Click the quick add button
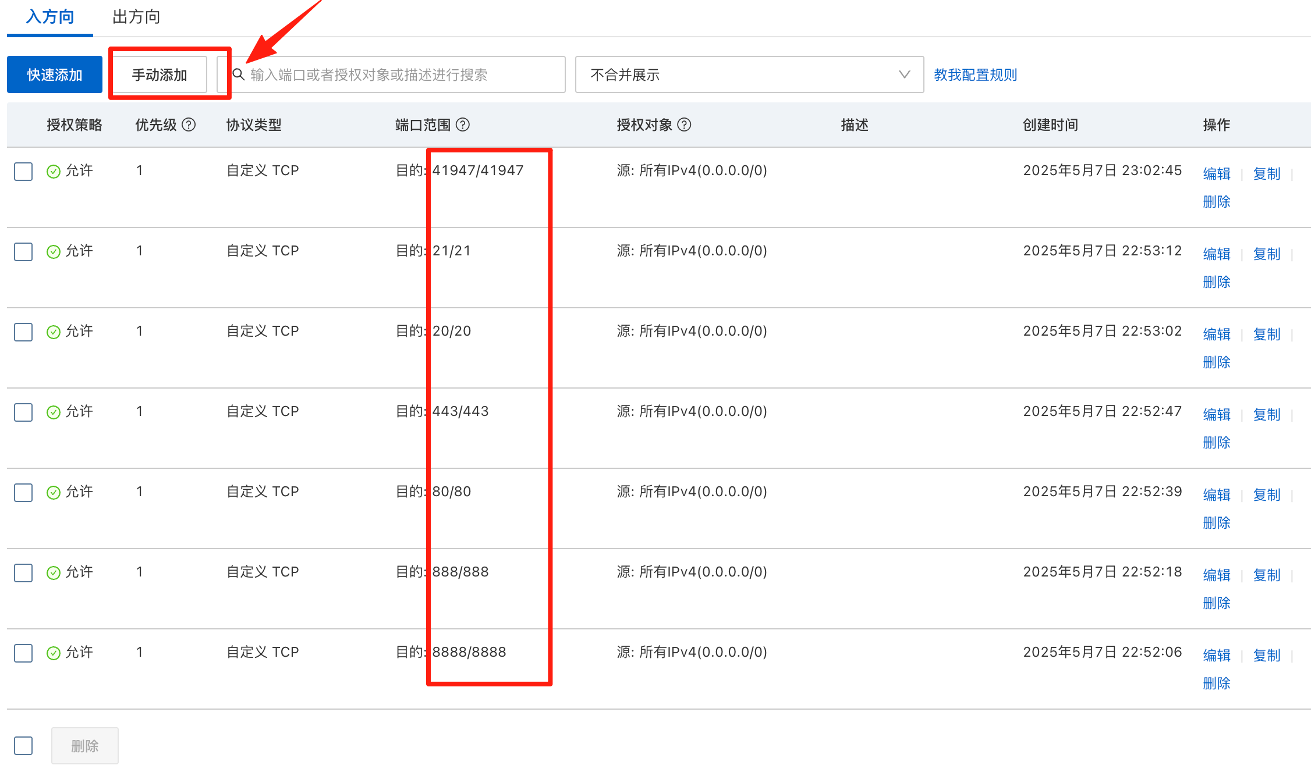The image size is (1311, 776). (55, 74)
